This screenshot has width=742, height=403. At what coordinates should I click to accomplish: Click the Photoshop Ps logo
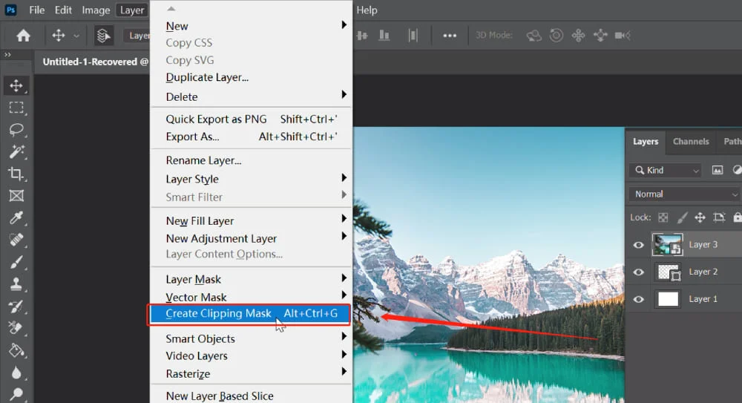[10, 10]
